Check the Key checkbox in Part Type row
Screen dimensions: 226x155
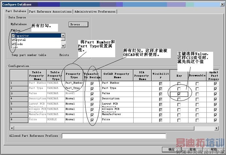(179, 89)
